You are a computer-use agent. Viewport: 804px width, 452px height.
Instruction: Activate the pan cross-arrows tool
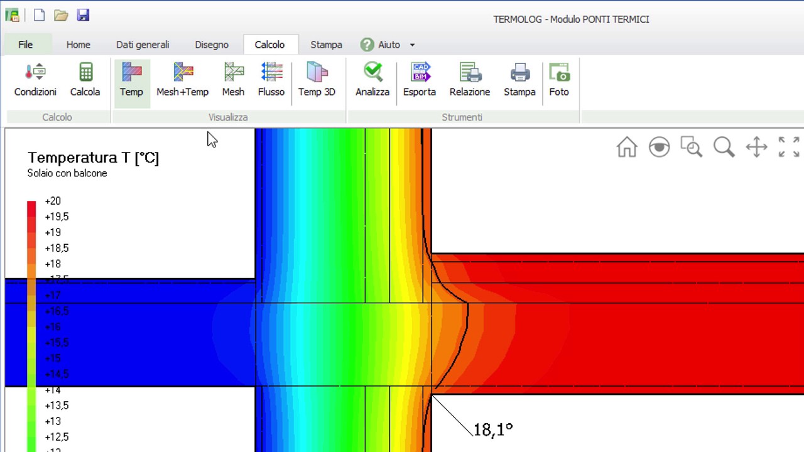pyautogui.click(x=757, y=148)
